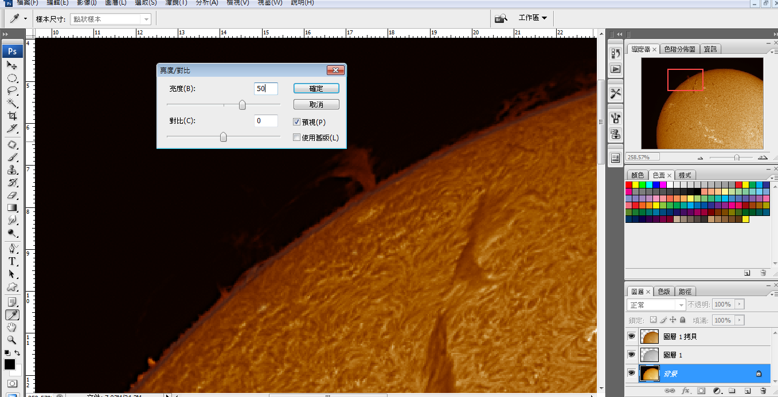Select the Clone Stamp tool

tap(11, 170)
